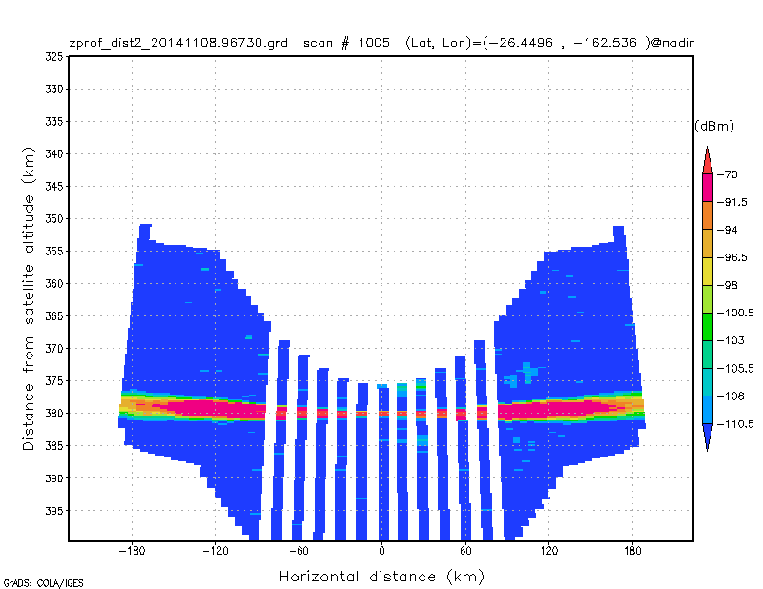Click the Distance from satellite altitude label
Image resolution: width=763 pixels, height=589 pixels.
pyautogui.click(x=29, y=298)
